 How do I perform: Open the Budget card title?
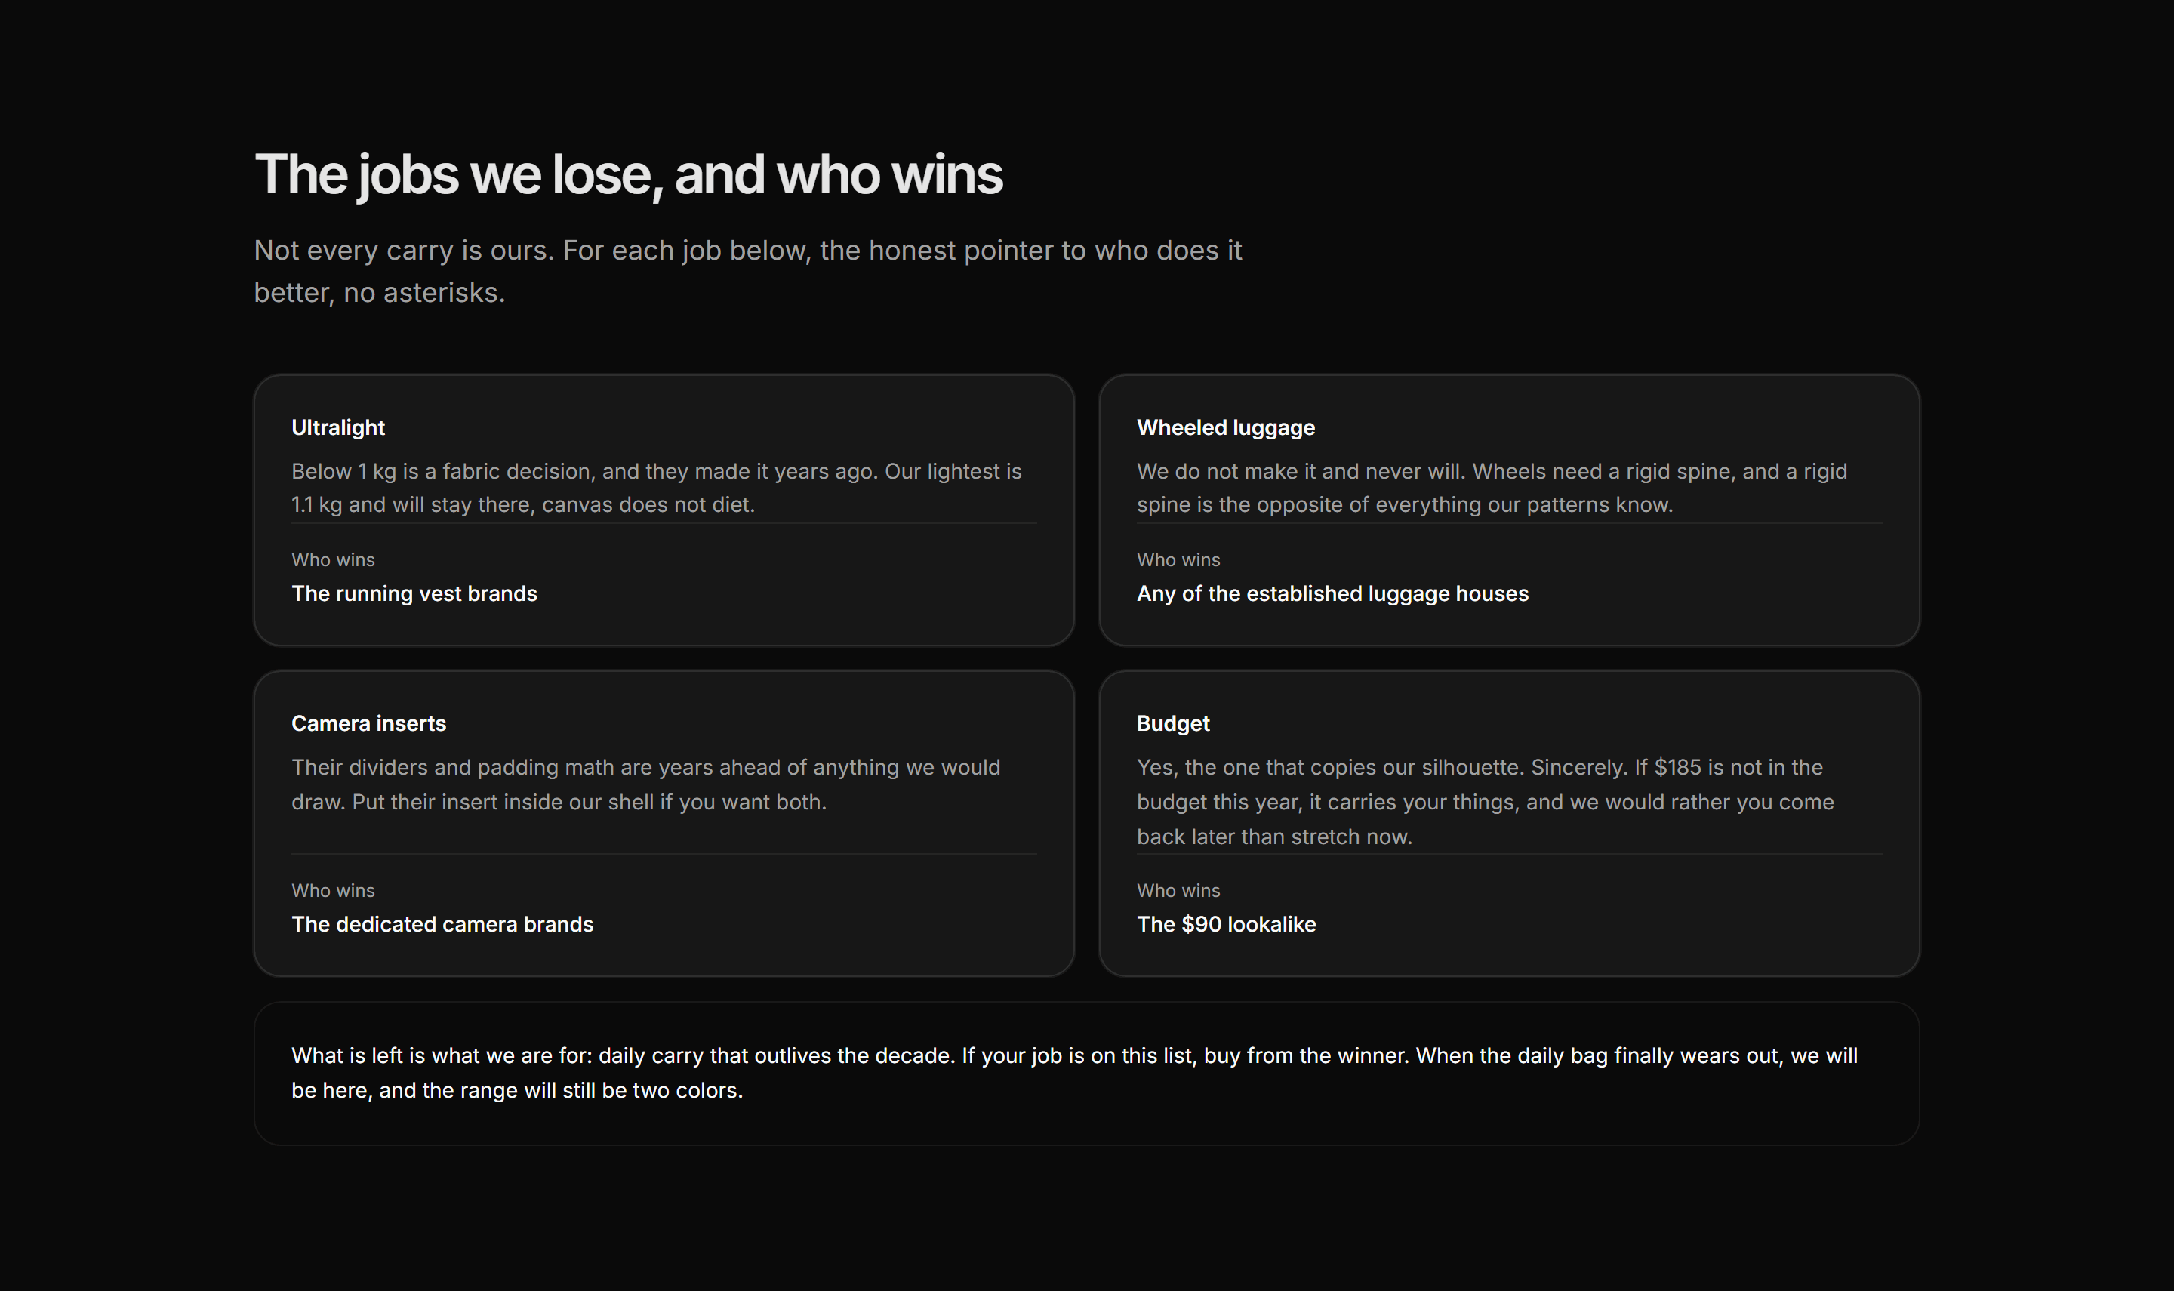point(1173,723)
